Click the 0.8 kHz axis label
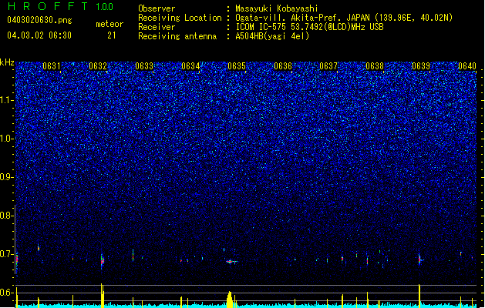This screenshot has width=485, height=308. 7,216
